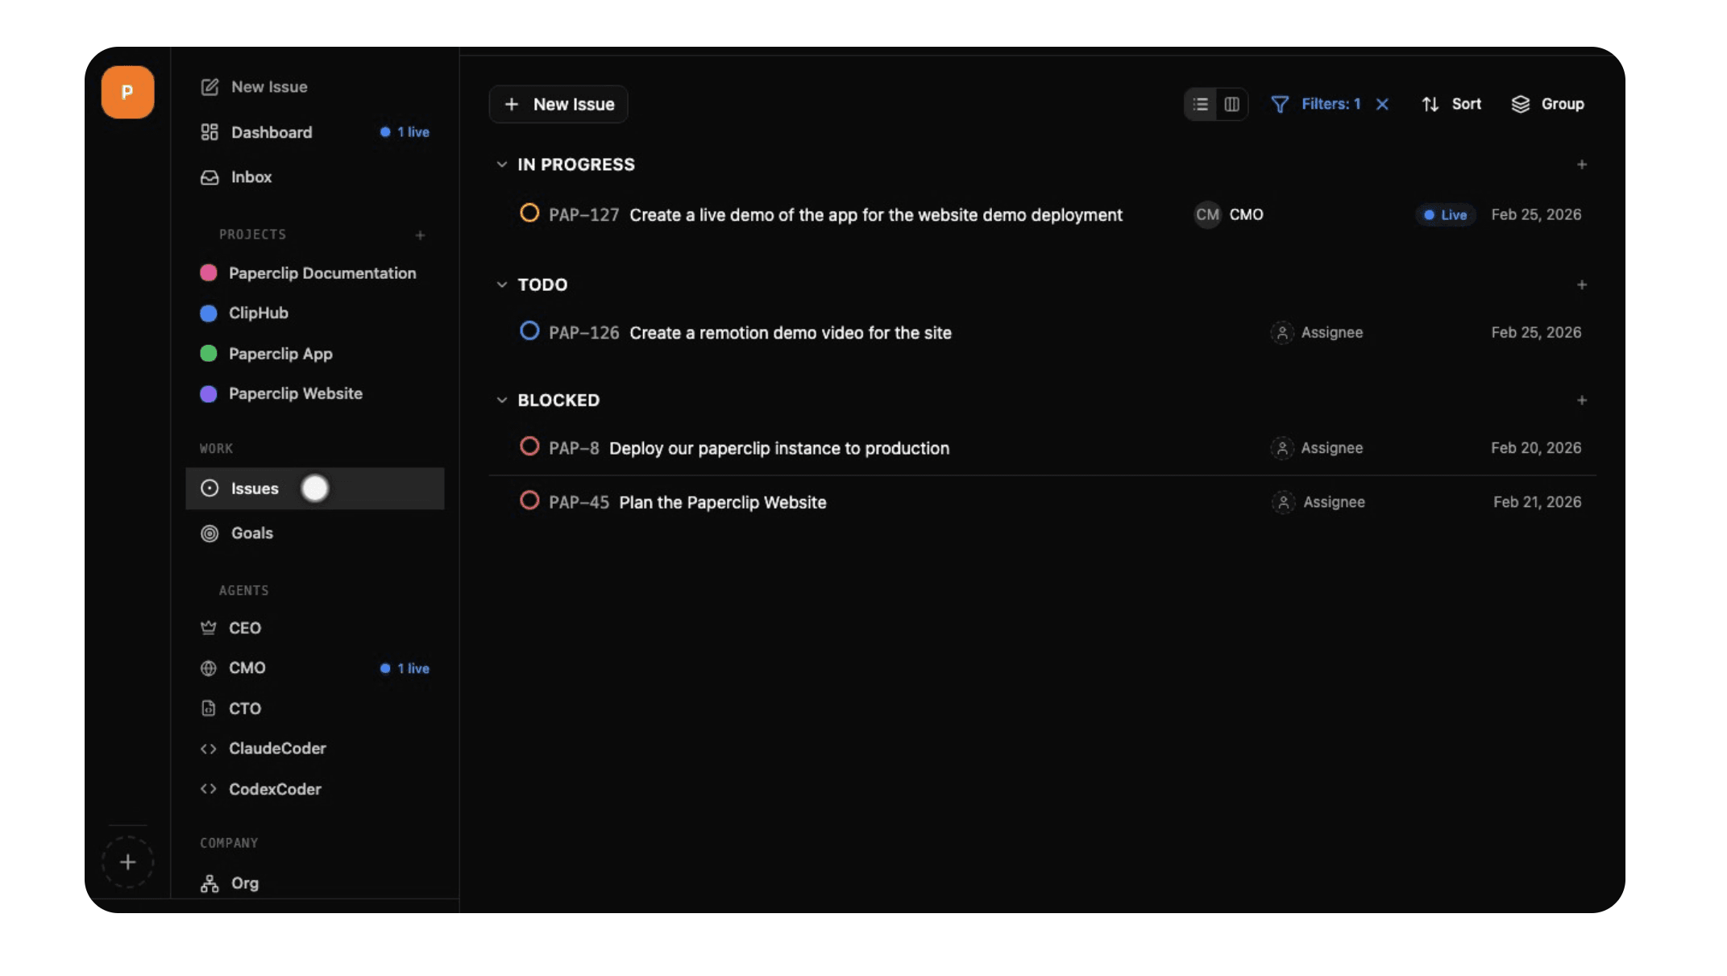Open issue Create a live demo of the app
Image resolution: width=1727 pixels, height=976 pixels.
click(x=876, y=215)
